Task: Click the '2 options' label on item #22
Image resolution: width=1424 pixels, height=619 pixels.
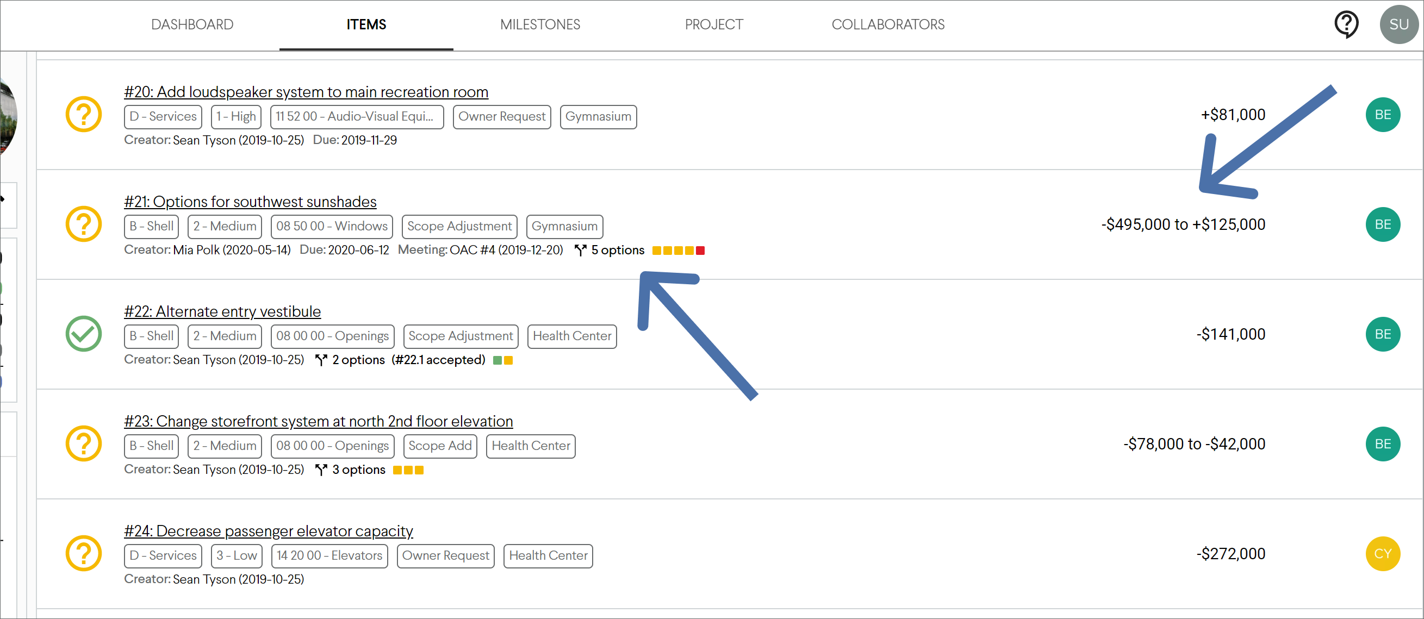Action: coord(359,360)
